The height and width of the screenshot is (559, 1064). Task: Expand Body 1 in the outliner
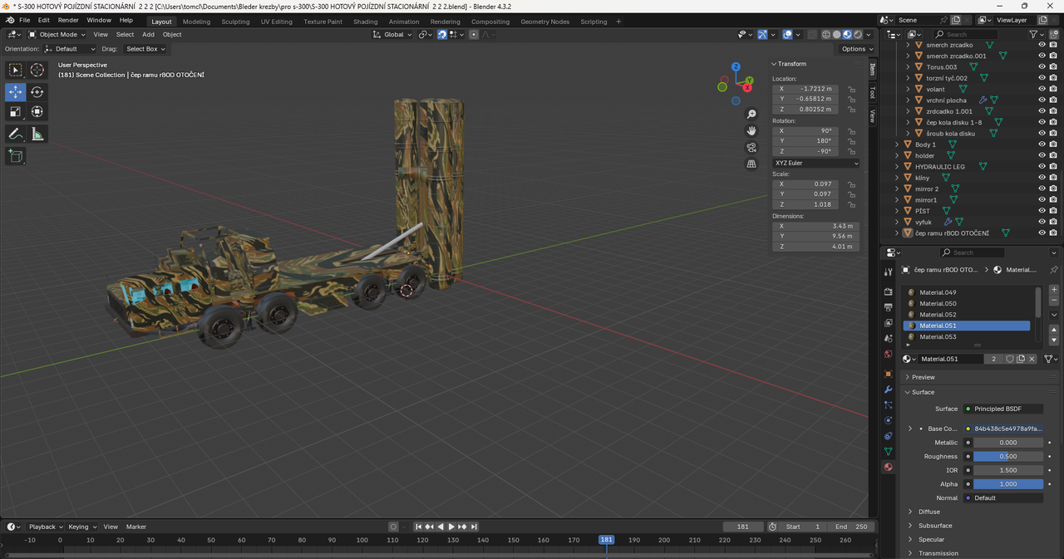pyautogui.click(x=897, y=145)
